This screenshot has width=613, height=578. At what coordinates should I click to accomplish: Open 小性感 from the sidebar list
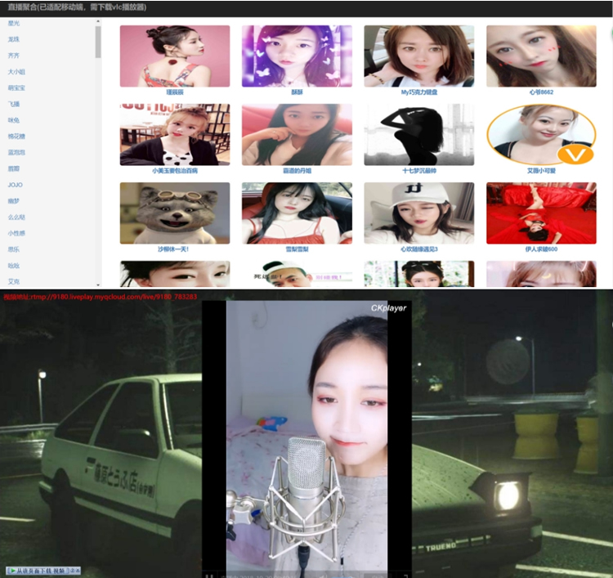16,233
